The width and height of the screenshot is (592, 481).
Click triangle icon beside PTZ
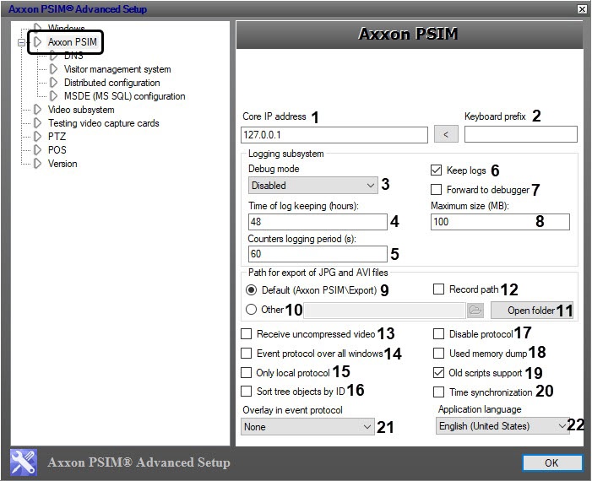click(x=37, y=136)
